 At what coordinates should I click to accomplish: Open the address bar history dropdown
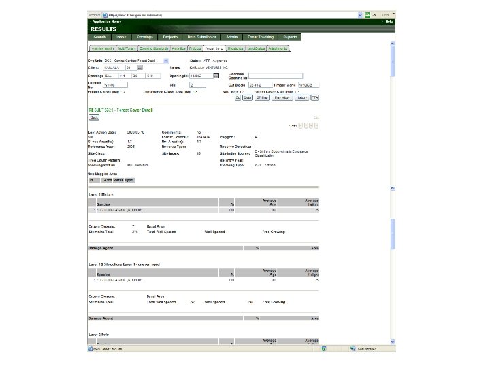click(x=360, y=15)
